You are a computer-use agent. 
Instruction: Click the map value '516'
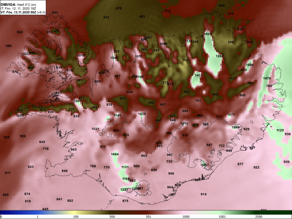point(168,11)
